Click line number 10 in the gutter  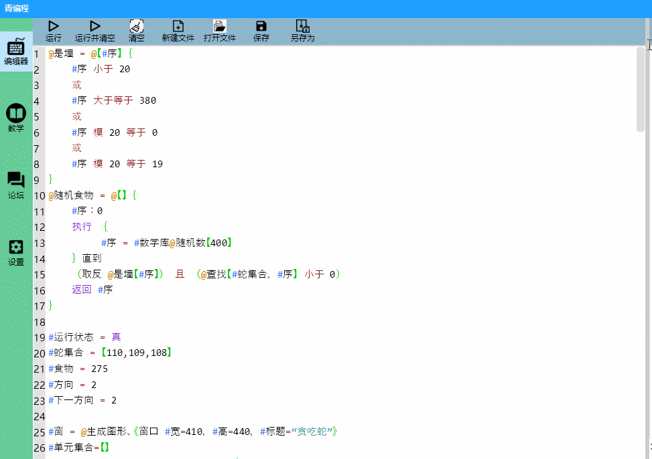(39, 195)
